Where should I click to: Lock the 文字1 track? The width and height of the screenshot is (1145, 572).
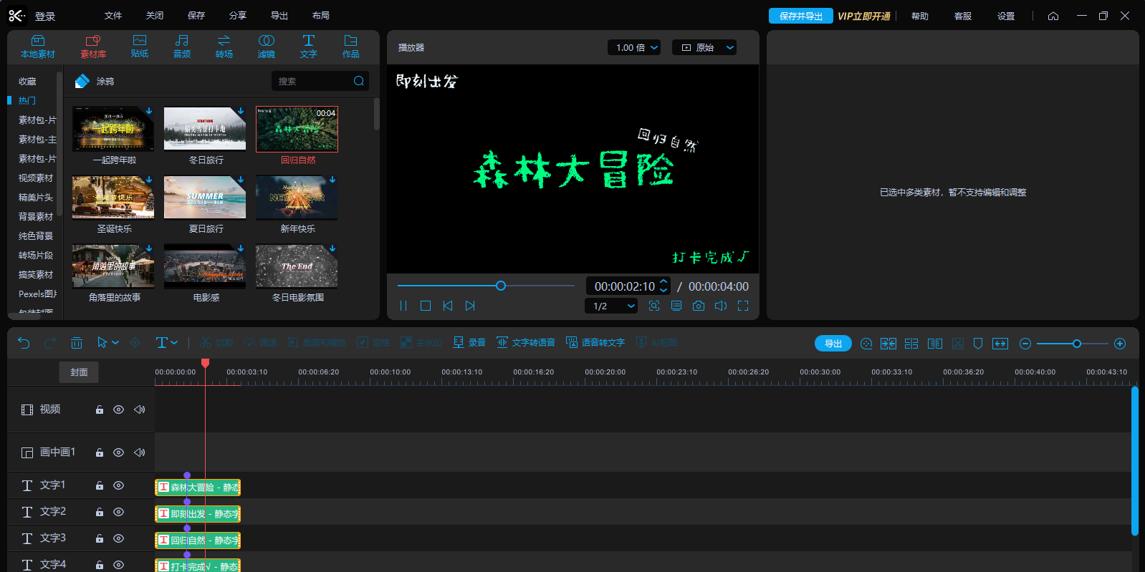(x=100, y=485)
